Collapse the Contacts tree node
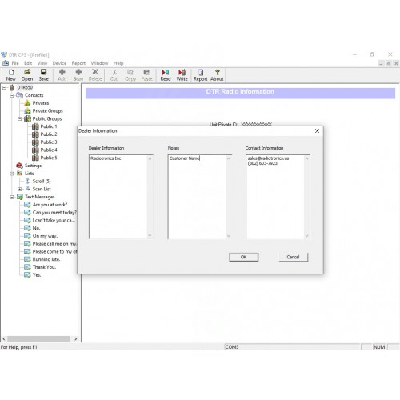 click(x=12, y=95)
